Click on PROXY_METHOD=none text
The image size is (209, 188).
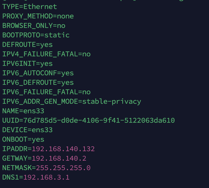(x=38, y=16)
